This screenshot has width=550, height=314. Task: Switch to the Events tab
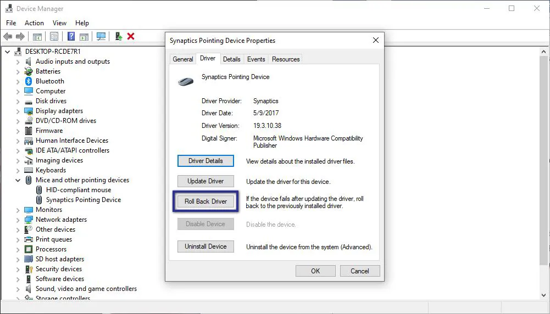tap(256, 59)
